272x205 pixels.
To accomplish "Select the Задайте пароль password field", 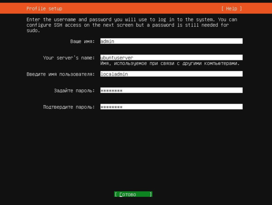I will click(x=171, y=90).
